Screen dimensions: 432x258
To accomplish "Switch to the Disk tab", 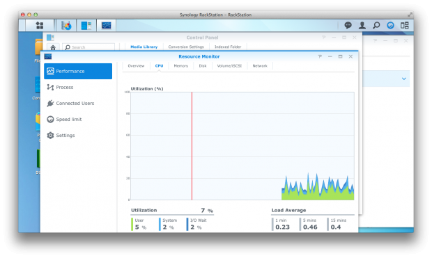I will click(x=203, y=66).
